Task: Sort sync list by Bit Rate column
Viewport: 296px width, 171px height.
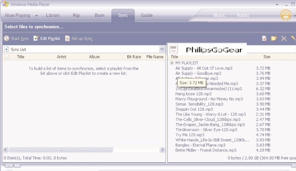Action: pos(134,57)
